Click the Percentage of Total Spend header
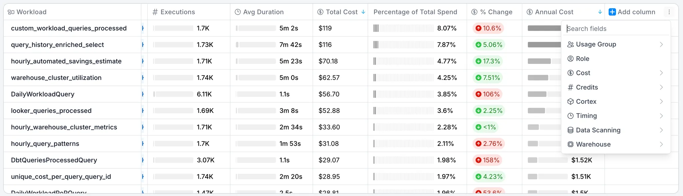 [415, 12]
